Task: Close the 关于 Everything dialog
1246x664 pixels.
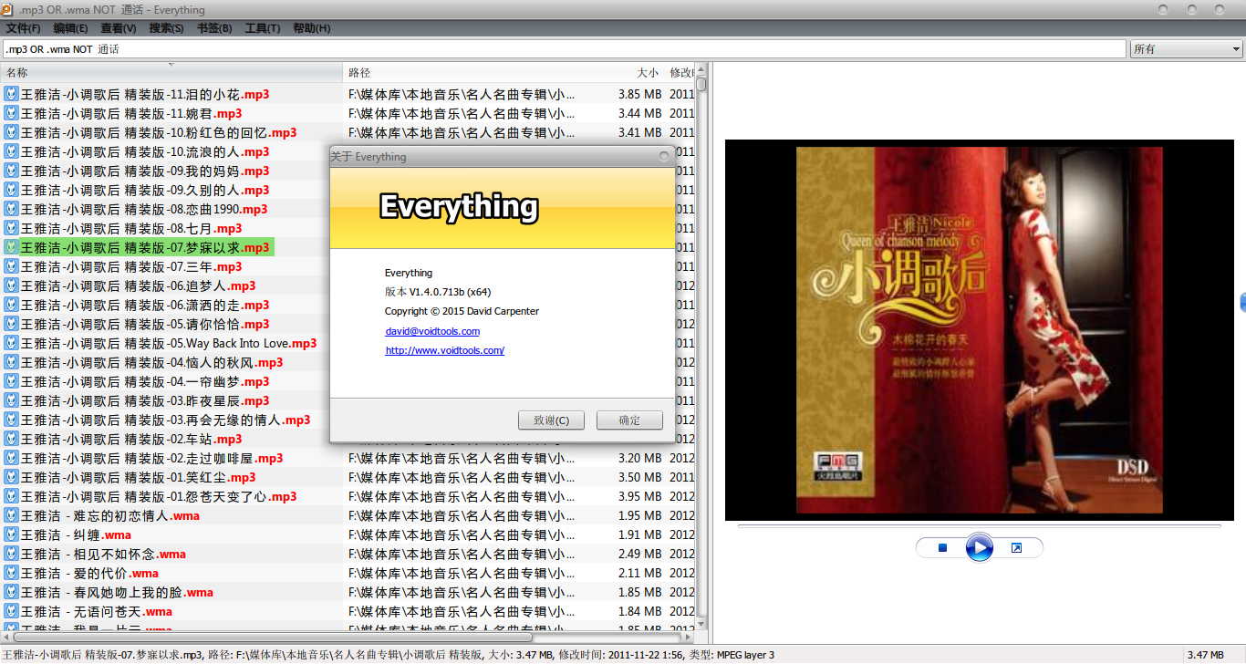Action: click(664, 157)
